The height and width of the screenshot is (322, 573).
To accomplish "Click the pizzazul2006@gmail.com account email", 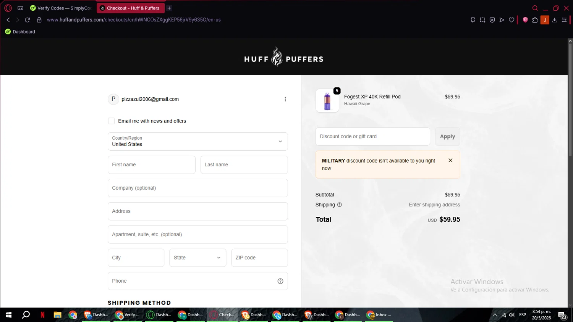I will tap(150, 99).
